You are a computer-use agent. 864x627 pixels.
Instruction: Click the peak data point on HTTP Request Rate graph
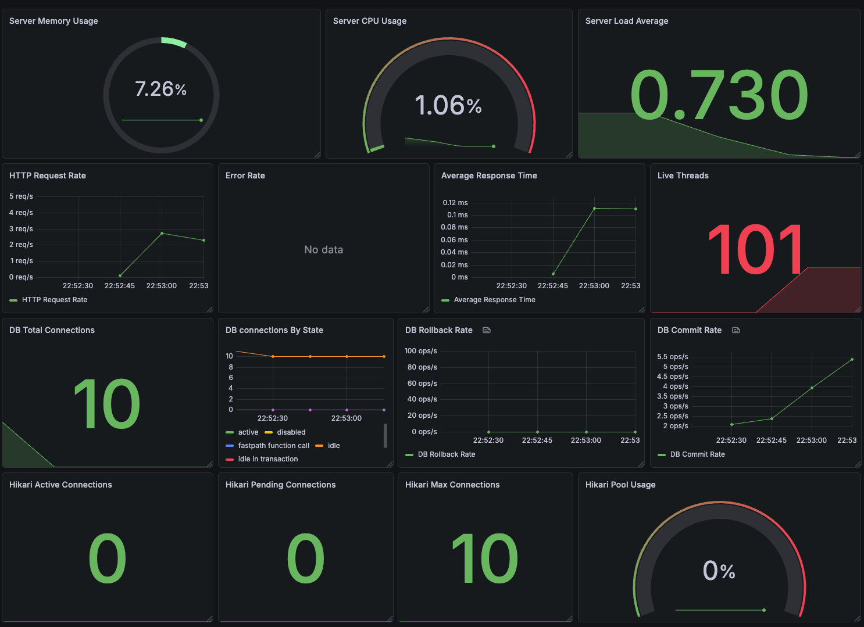(162, 233)
